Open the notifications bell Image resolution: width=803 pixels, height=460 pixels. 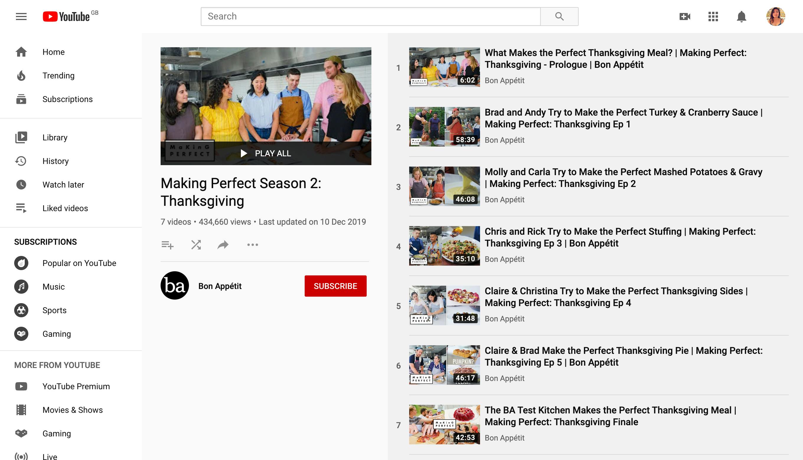click(x=741, y=17)
